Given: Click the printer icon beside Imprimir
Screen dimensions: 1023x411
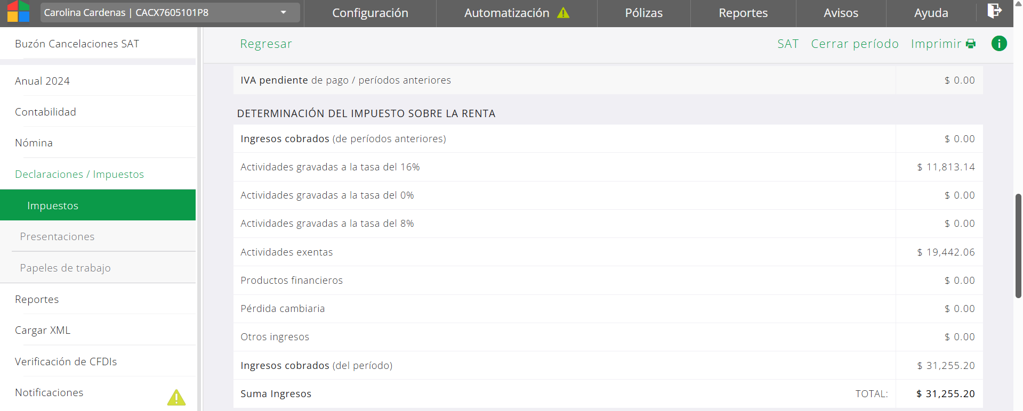Looking at the screenshot, I should click(971, 44).
